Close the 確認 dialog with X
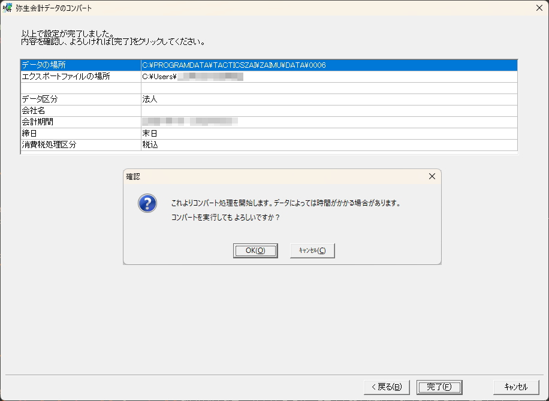The image size is (549, 401). coord(432,176)
